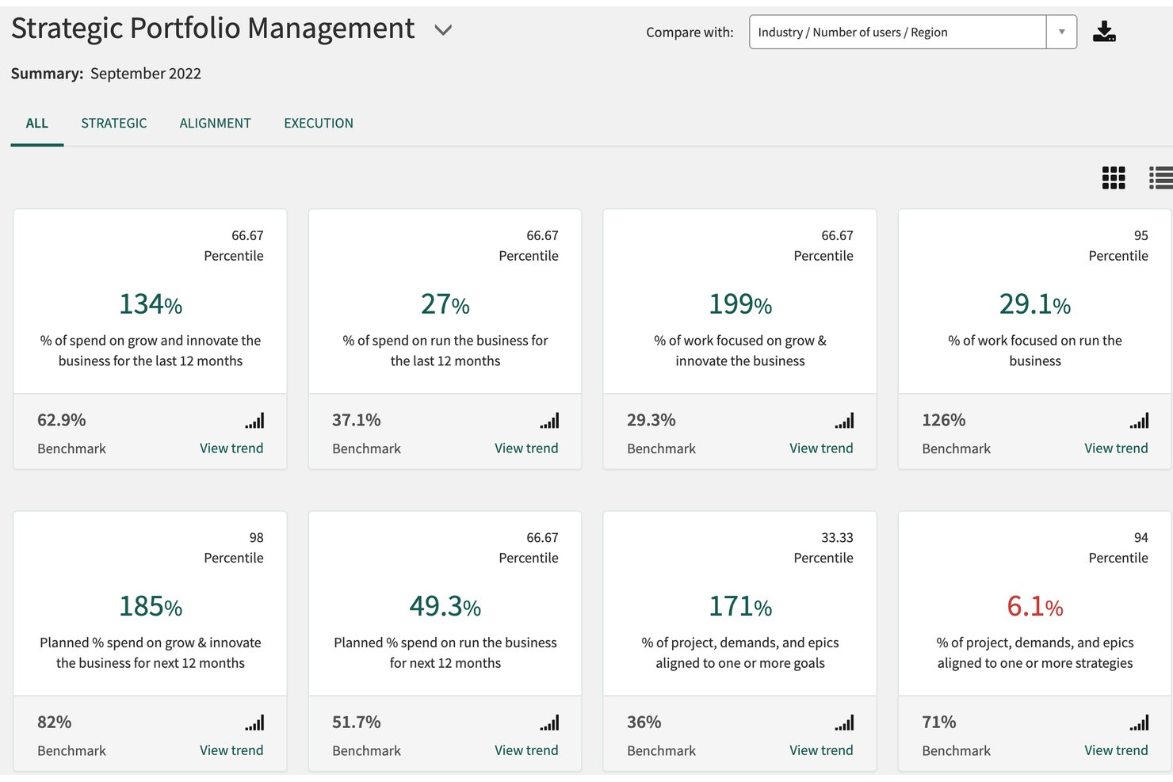Click trend bars icon in 62.9% benchmark card

point(254,421)
